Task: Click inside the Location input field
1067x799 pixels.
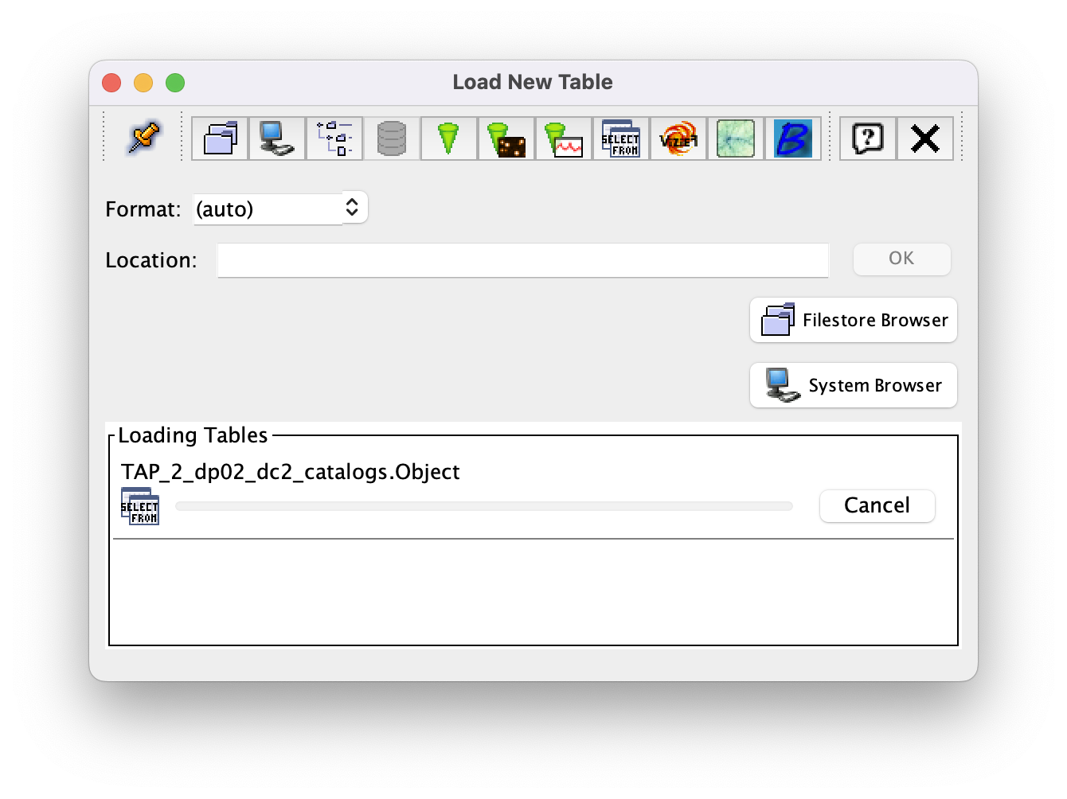Action: coord(522,259)
